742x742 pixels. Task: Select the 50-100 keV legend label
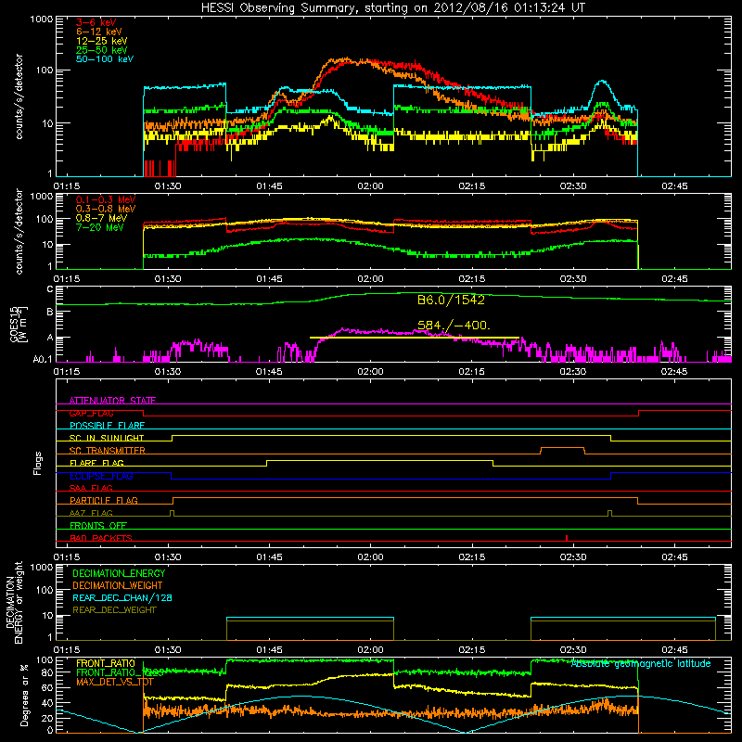[105, 59]
